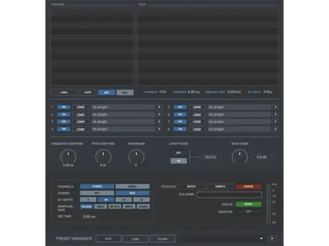Load a plugin into slot 4
Screen dimensions: 329x246
(81, 129)
